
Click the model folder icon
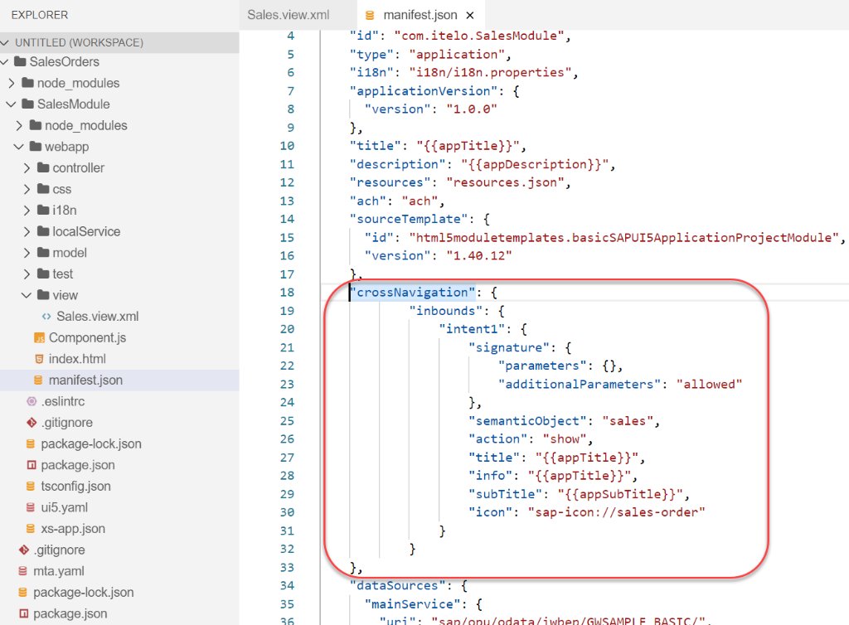click(43, 252)
